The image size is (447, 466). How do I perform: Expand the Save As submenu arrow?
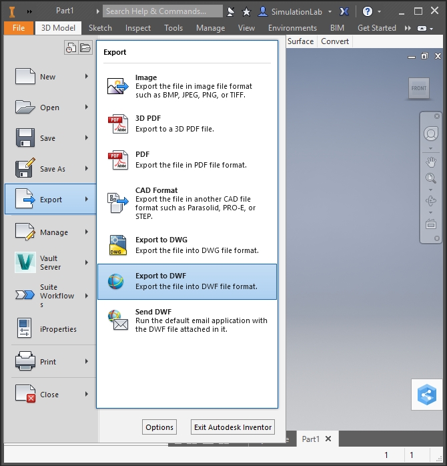point(87,169)
